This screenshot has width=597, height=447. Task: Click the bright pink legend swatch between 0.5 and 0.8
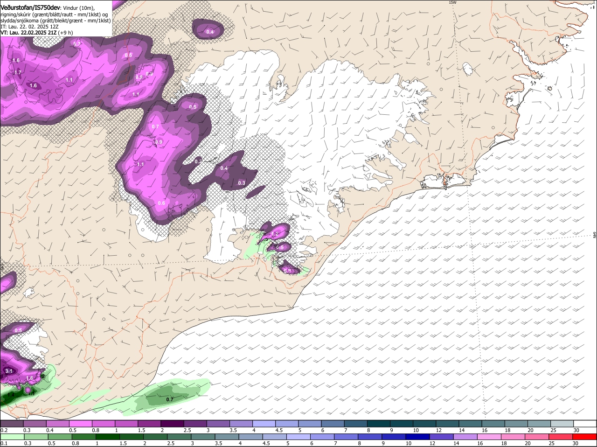[x=81, y=424]
